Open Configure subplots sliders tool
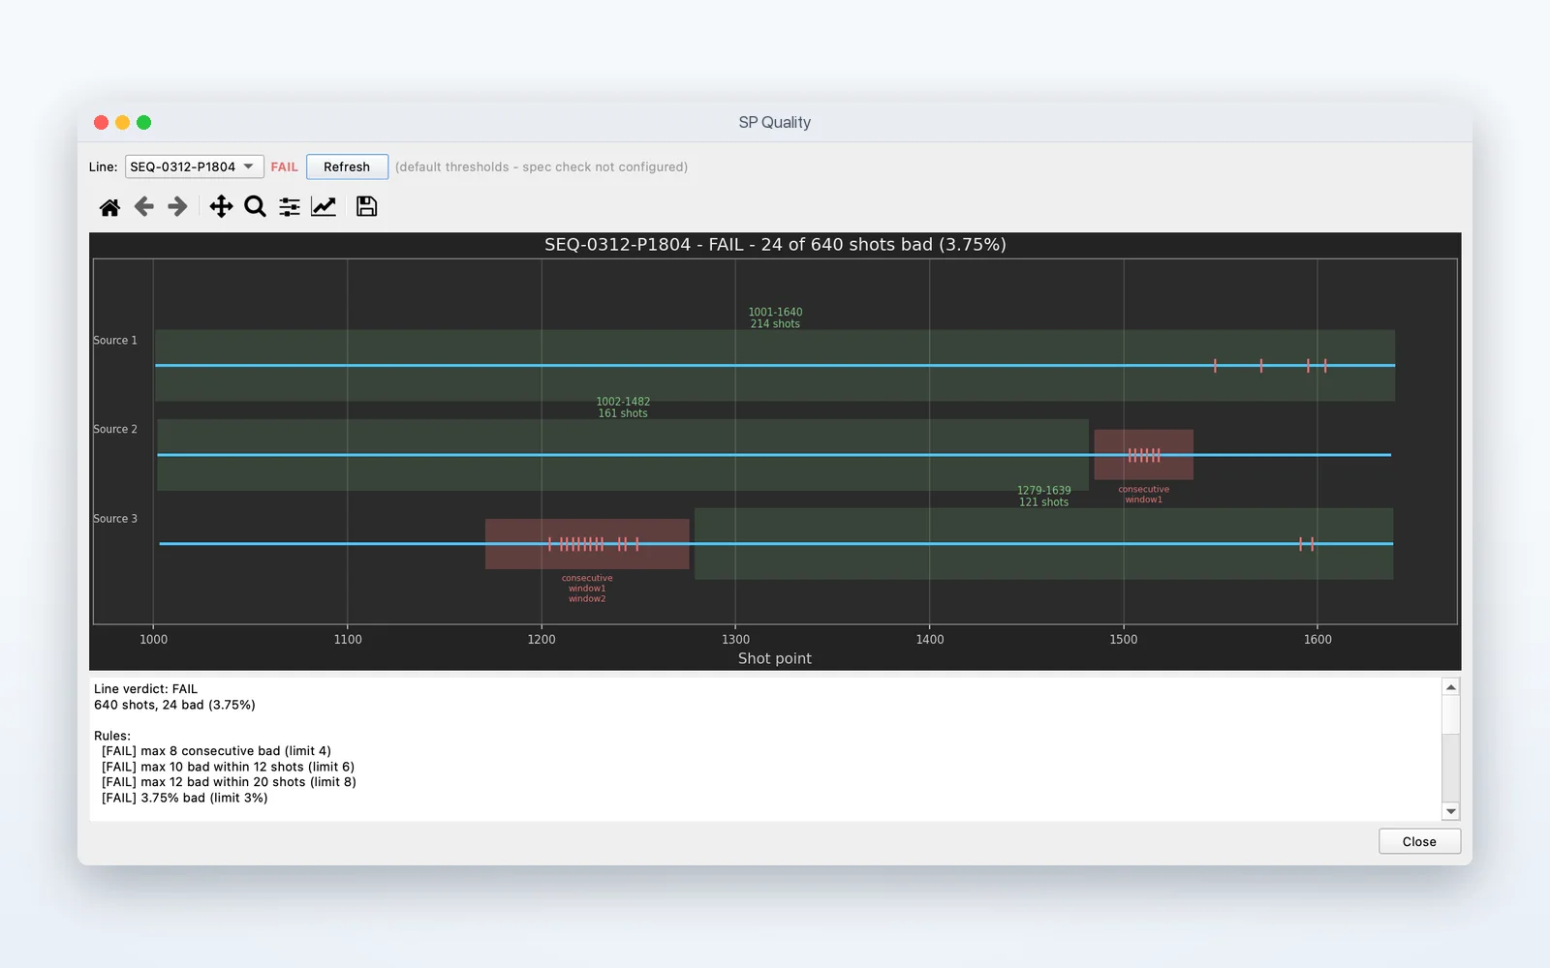 (x=289, y=206)
